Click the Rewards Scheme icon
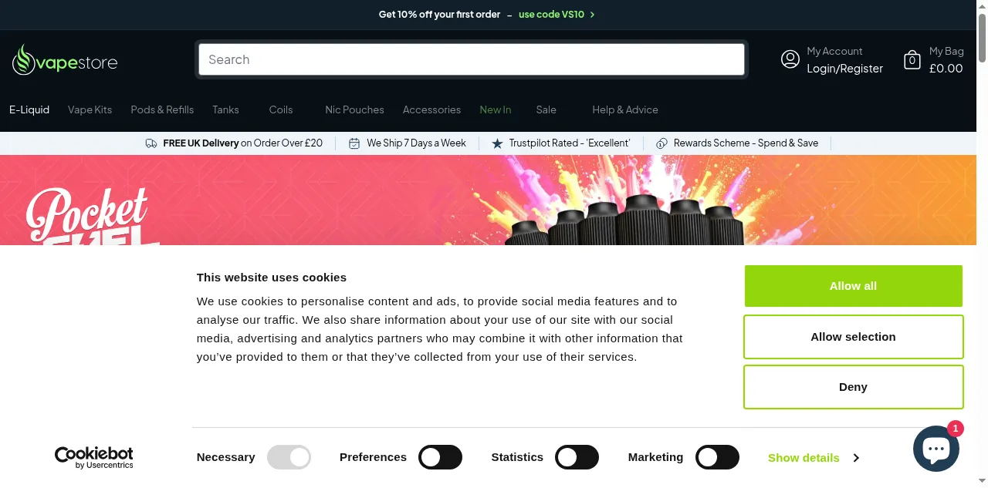Image resolution: width=988 pixels, height=488 pixels. coord(661,143)
